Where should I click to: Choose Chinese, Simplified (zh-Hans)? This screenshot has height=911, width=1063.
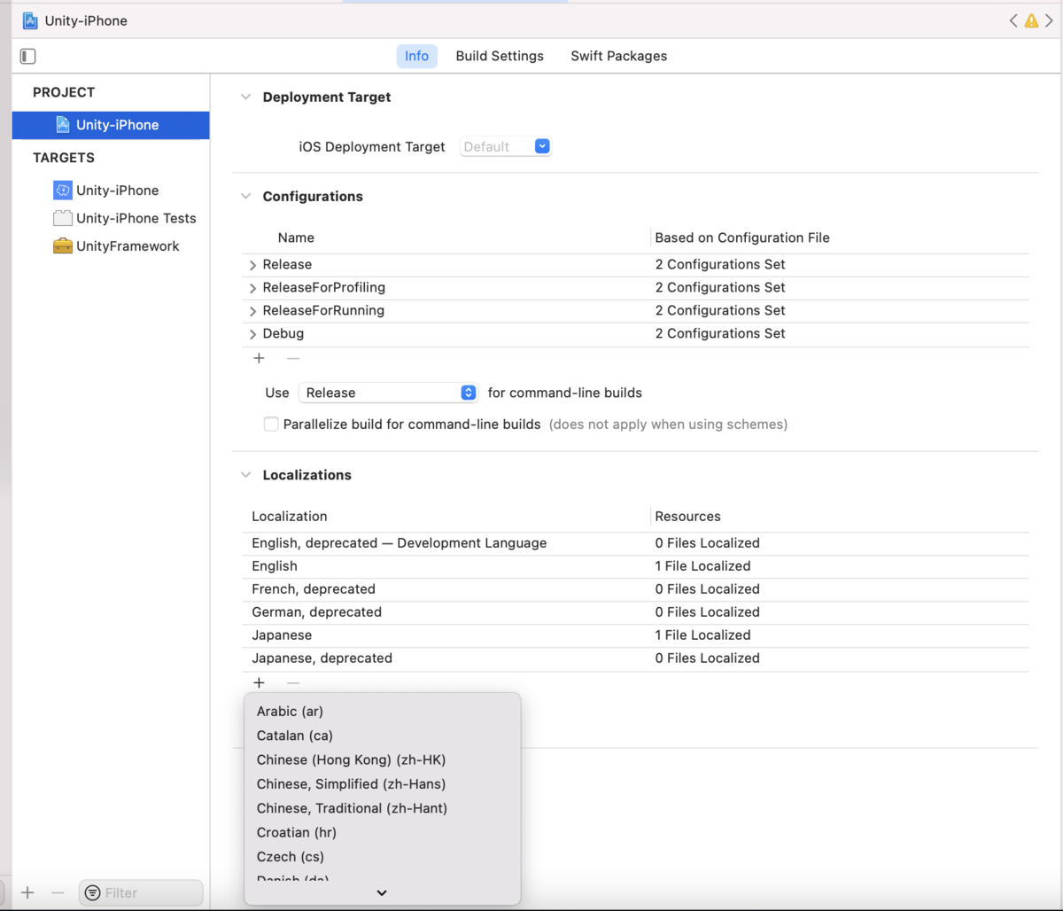(x=382, y=784)
